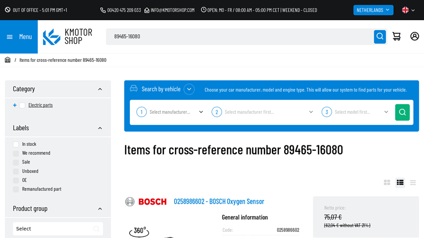Open the 360° product view icon

139,232
